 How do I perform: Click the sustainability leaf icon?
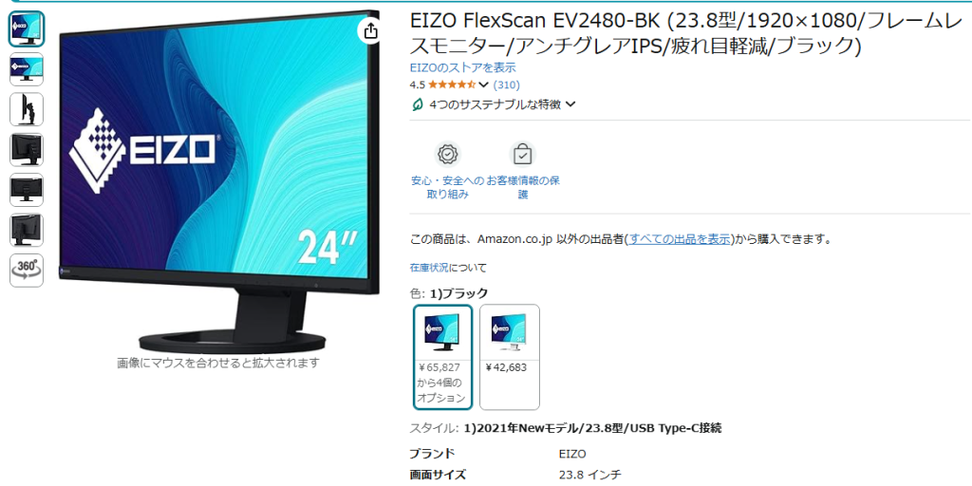tap(418, 104)
